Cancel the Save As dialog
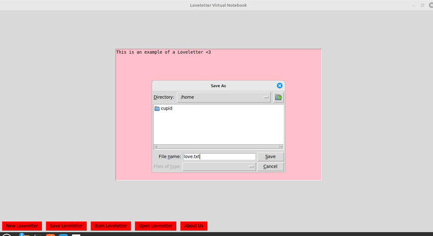This screenshot has height=236, width=433. point(270,167)
